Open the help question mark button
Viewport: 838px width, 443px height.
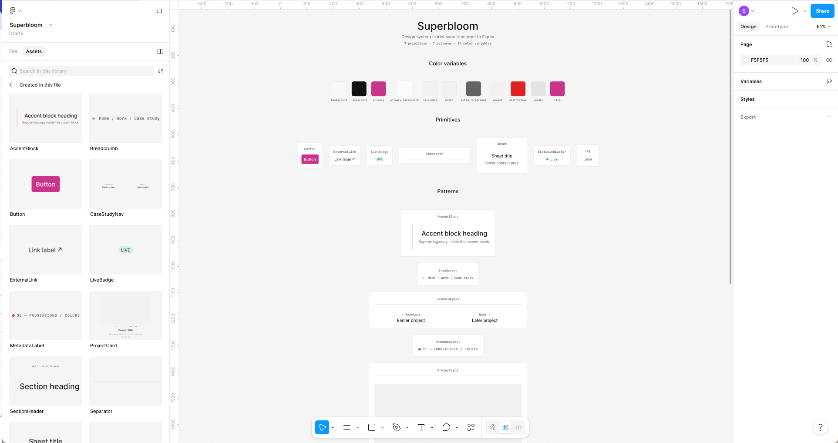(821, 427)
